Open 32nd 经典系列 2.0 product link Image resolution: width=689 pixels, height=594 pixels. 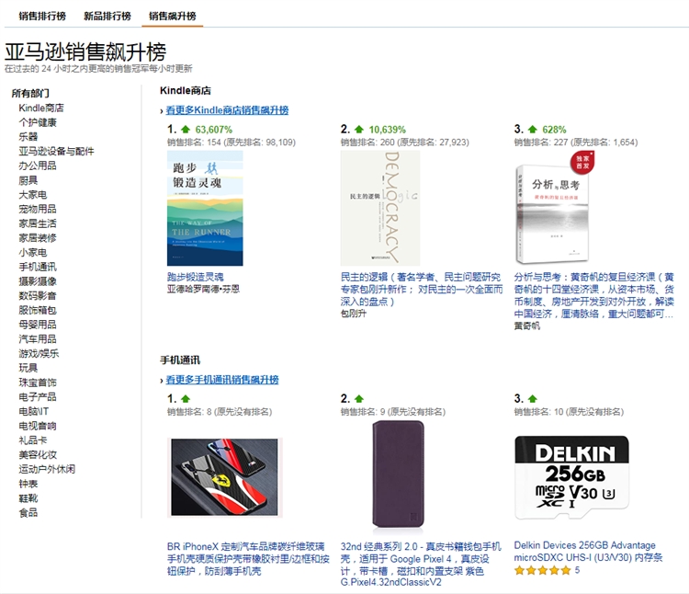pyautogui.click(x=421, y=565)
